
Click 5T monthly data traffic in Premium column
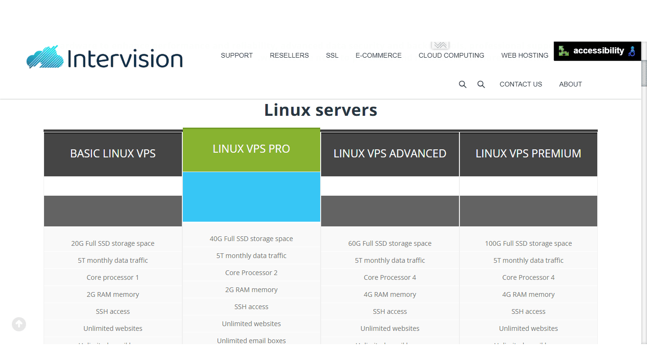[529, 260]
